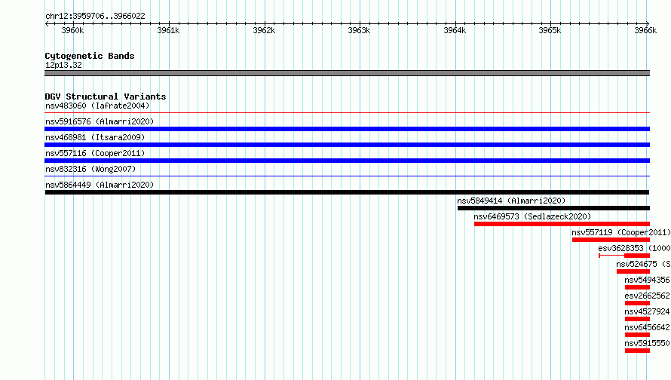Click the blue bar for nsv5916576
Screen dimensions: 671x380
click(x=347, y=129)
